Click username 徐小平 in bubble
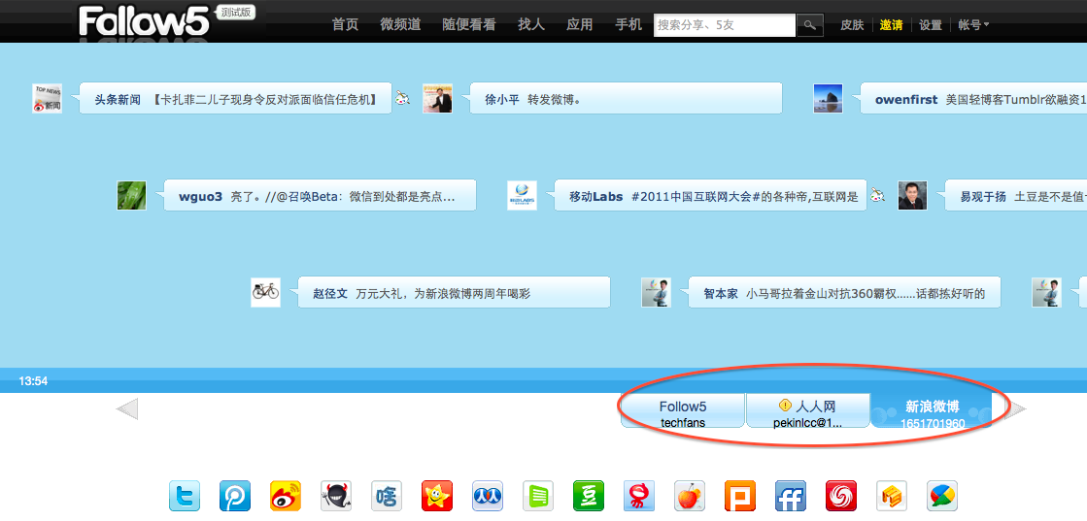 (x=502, y=100)
